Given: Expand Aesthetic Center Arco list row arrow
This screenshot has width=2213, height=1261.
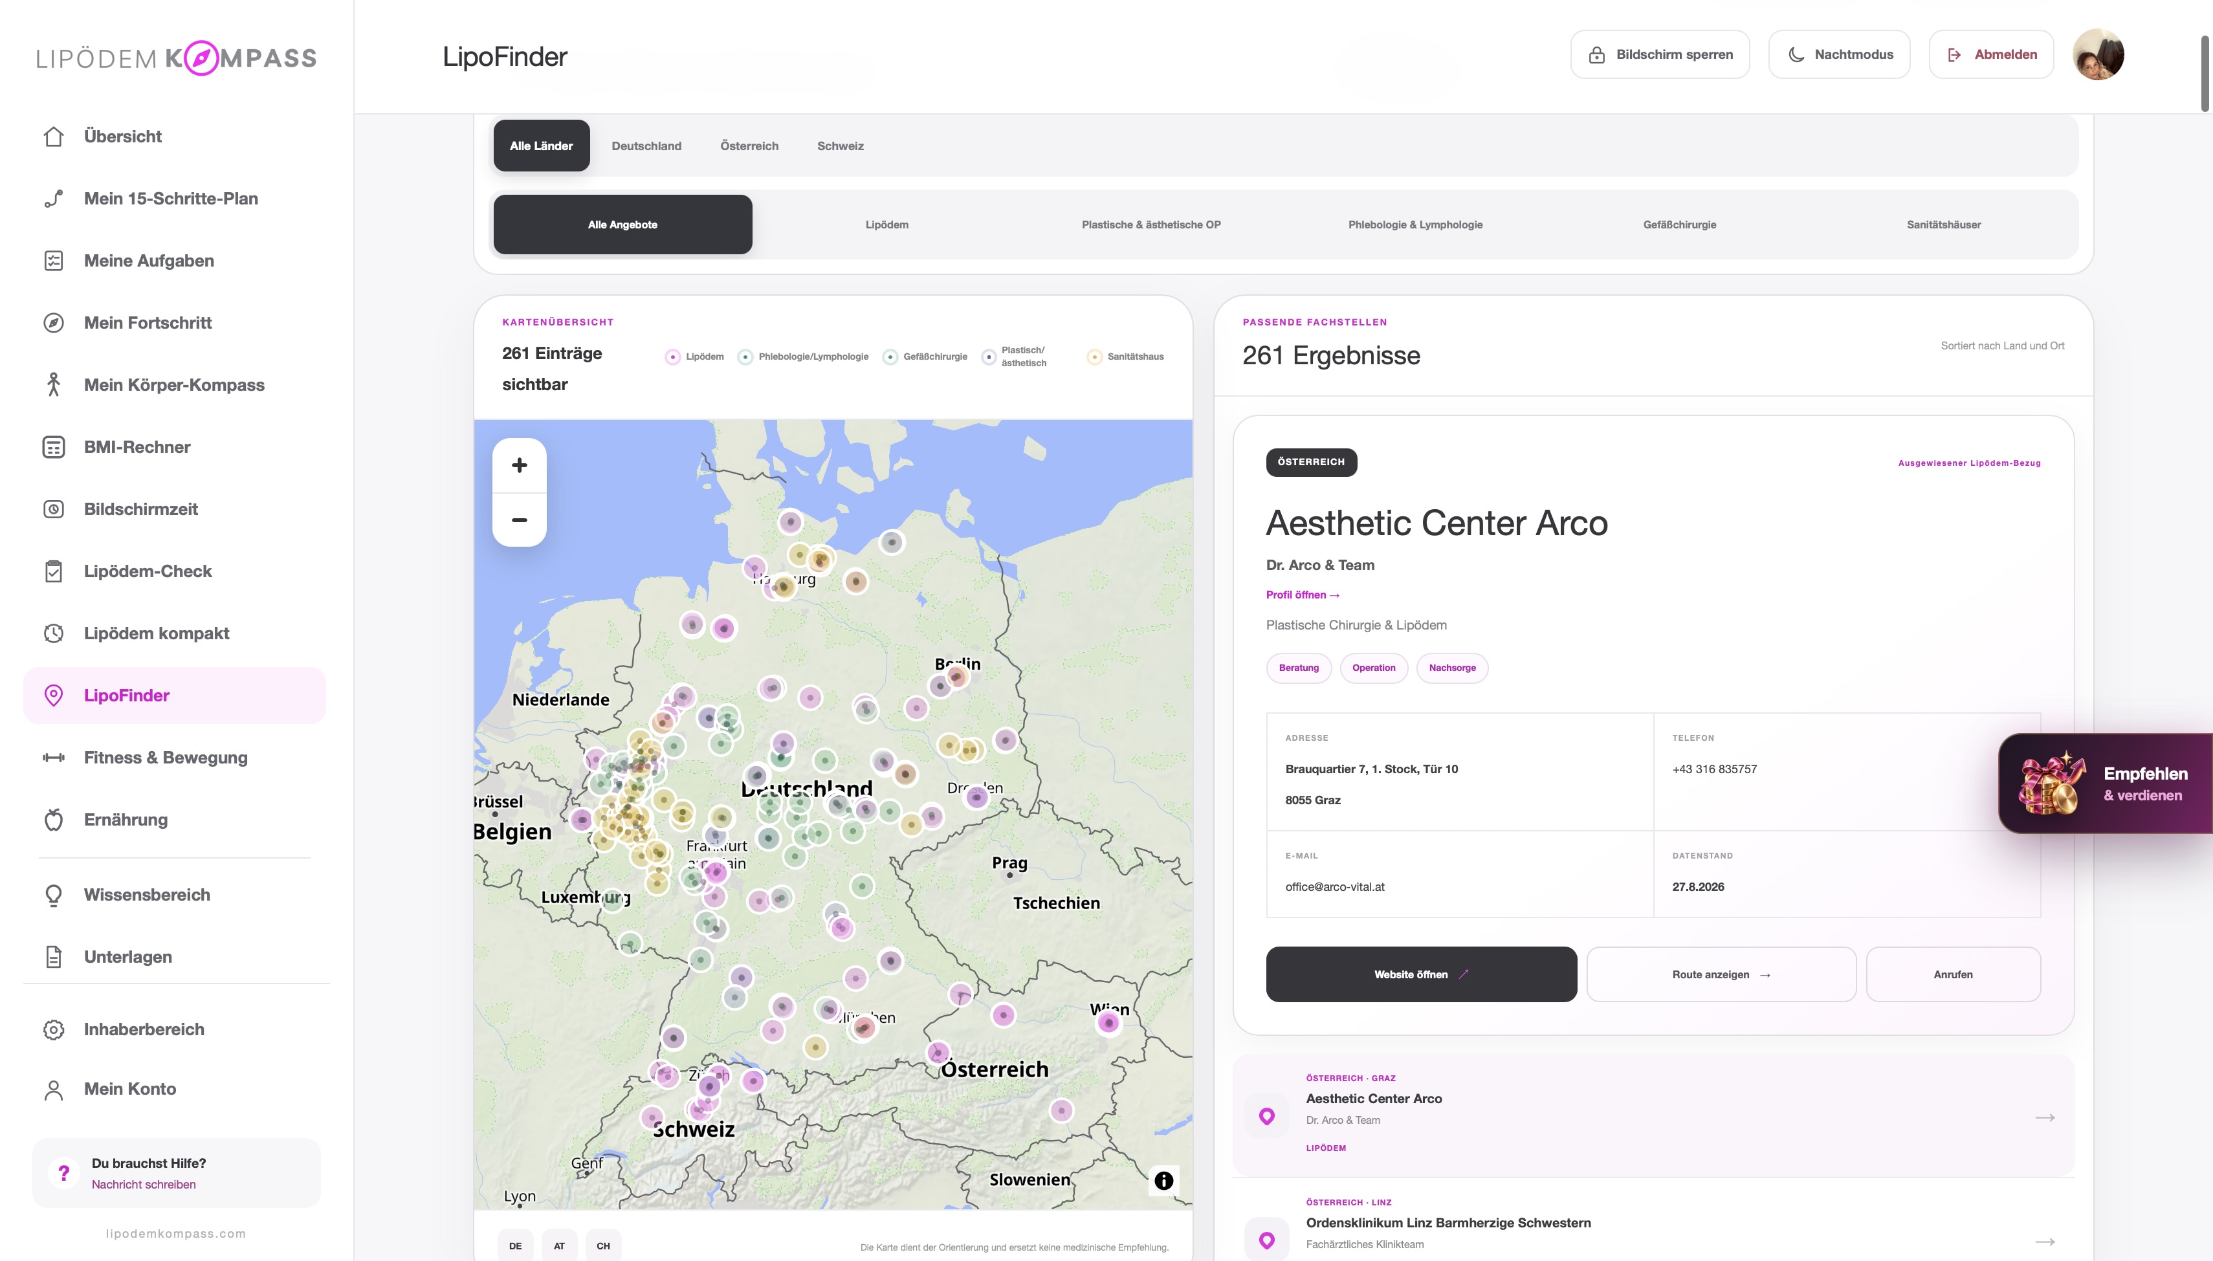Looking at the screenshot, I should click(x=2045, y=1117).
